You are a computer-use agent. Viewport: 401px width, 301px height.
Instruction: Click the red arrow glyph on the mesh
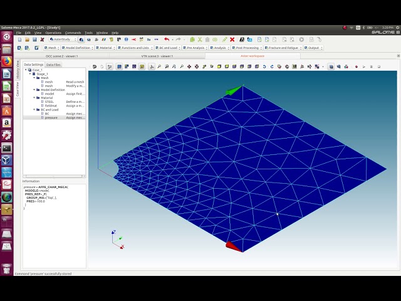[x=233, y=247]
